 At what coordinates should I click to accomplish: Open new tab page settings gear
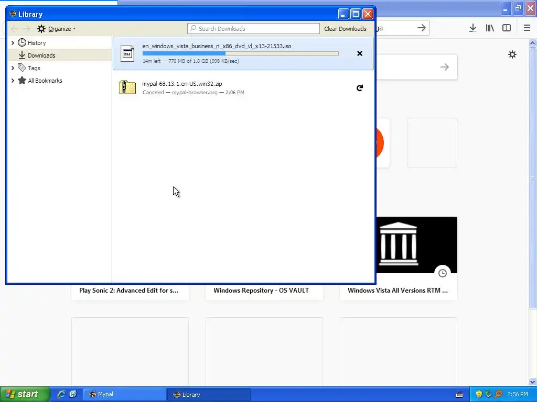tap(512, 54)
